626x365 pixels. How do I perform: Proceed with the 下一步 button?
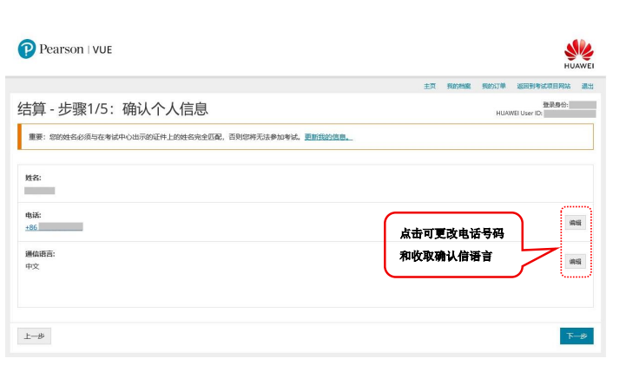click(x=577, y=336)
